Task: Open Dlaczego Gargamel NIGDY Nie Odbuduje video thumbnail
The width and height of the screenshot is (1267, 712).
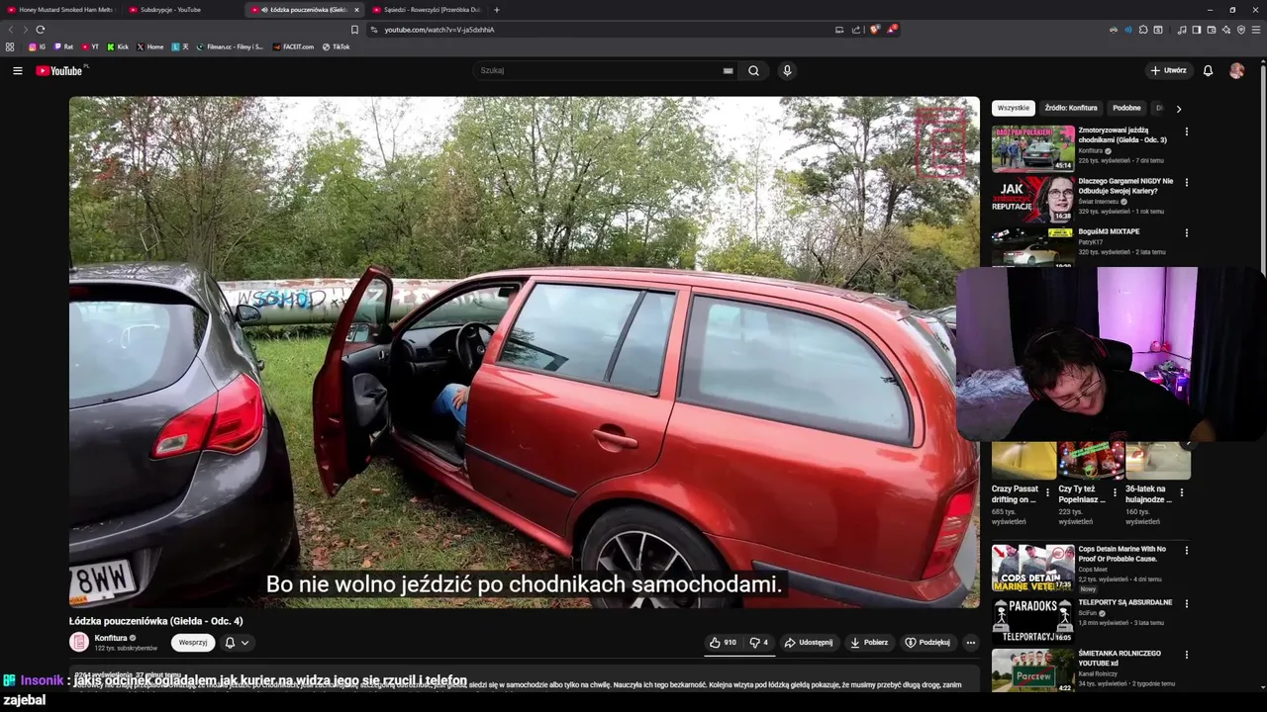Action: tap(1033, 199)
